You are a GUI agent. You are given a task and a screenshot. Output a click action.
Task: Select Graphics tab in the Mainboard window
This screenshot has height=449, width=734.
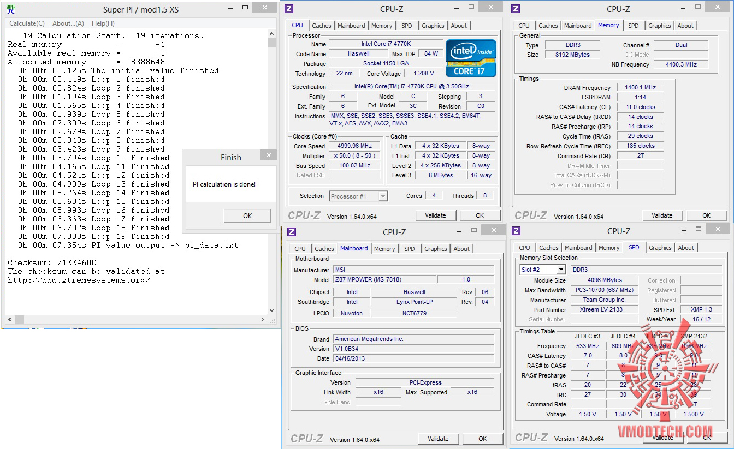(x=435, y=249)
